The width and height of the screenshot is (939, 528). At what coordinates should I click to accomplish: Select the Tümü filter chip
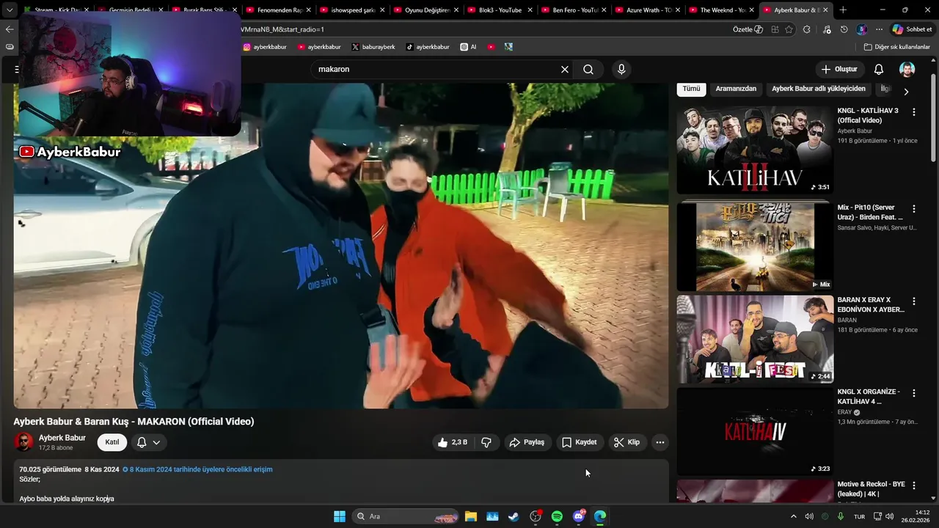point(691,89)
